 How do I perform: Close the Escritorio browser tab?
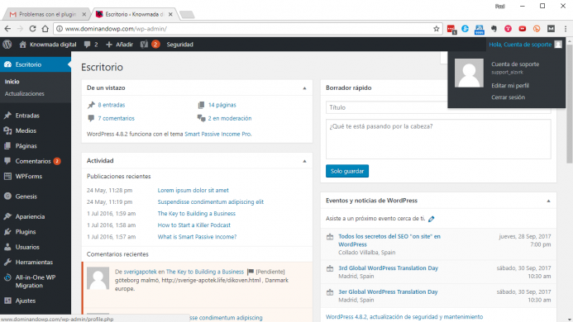(170, 15)
